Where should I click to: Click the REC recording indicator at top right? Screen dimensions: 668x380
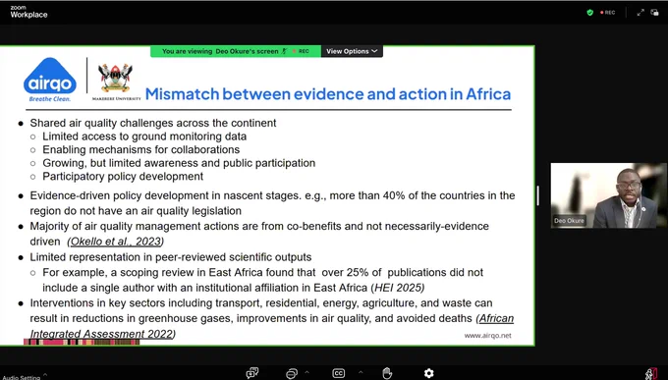(608, 13)
